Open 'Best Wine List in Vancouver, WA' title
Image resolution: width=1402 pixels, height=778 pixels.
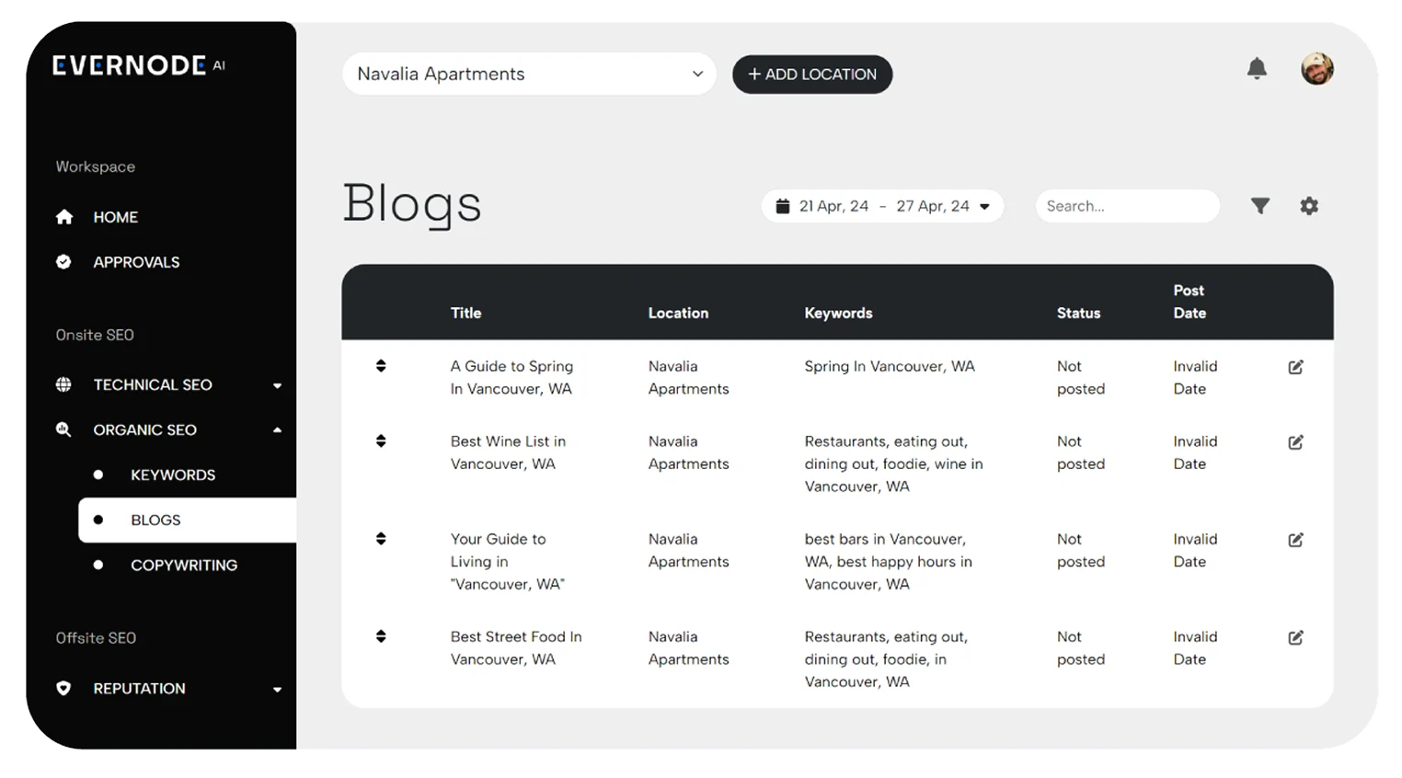tap(508, 452)
